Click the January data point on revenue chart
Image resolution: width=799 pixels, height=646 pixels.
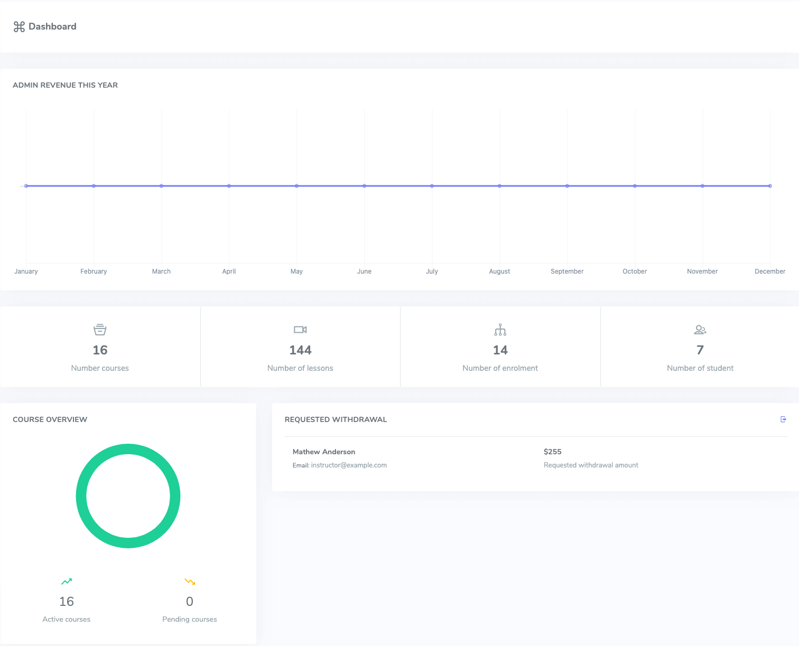[26, 186]
